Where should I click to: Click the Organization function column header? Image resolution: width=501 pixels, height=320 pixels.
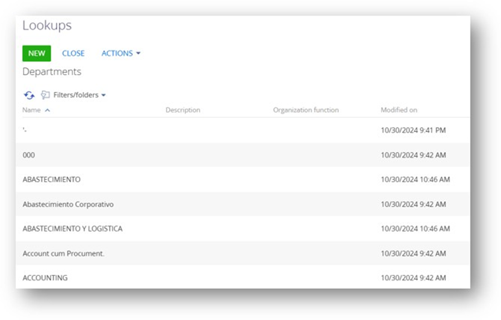point(306,110)
